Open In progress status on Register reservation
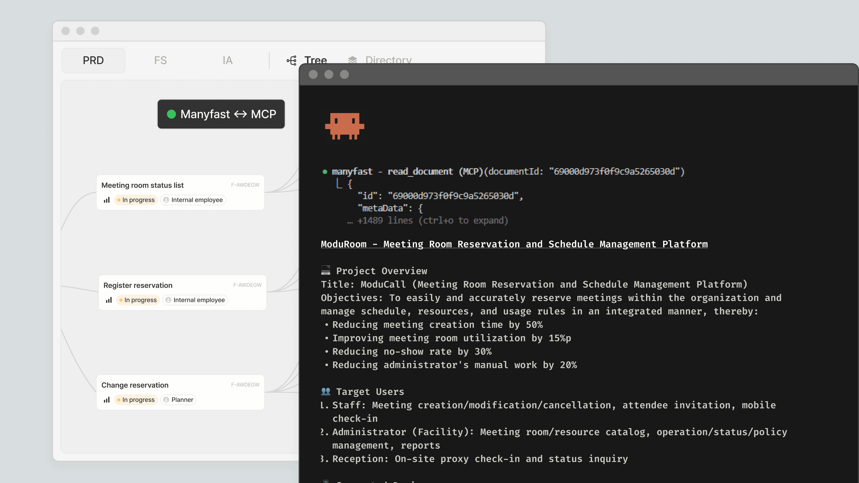The width and height of the screenshot is (859, 483). [x=138, y=300]
